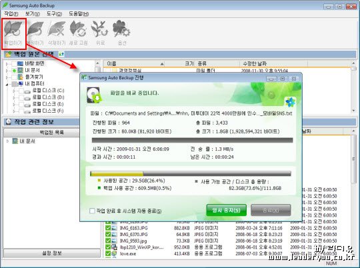The height and width of the screenshot is (268, 360).
Task: Click image file icon of IMG_9593.jpg
Action: (114, 241)
